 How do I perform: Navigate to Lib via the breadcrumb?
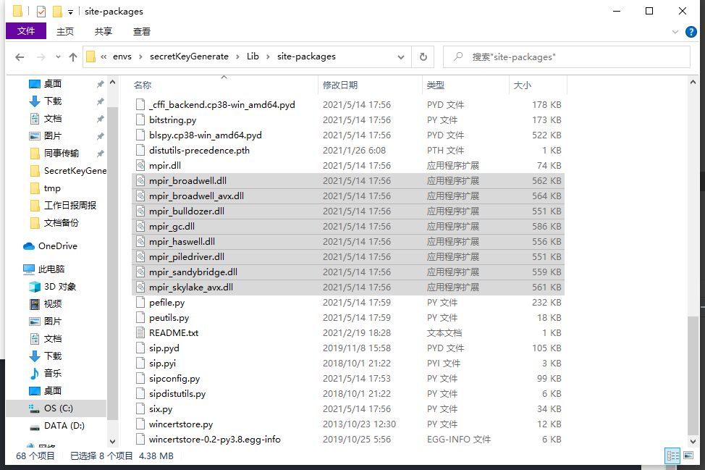click(253, 56)
